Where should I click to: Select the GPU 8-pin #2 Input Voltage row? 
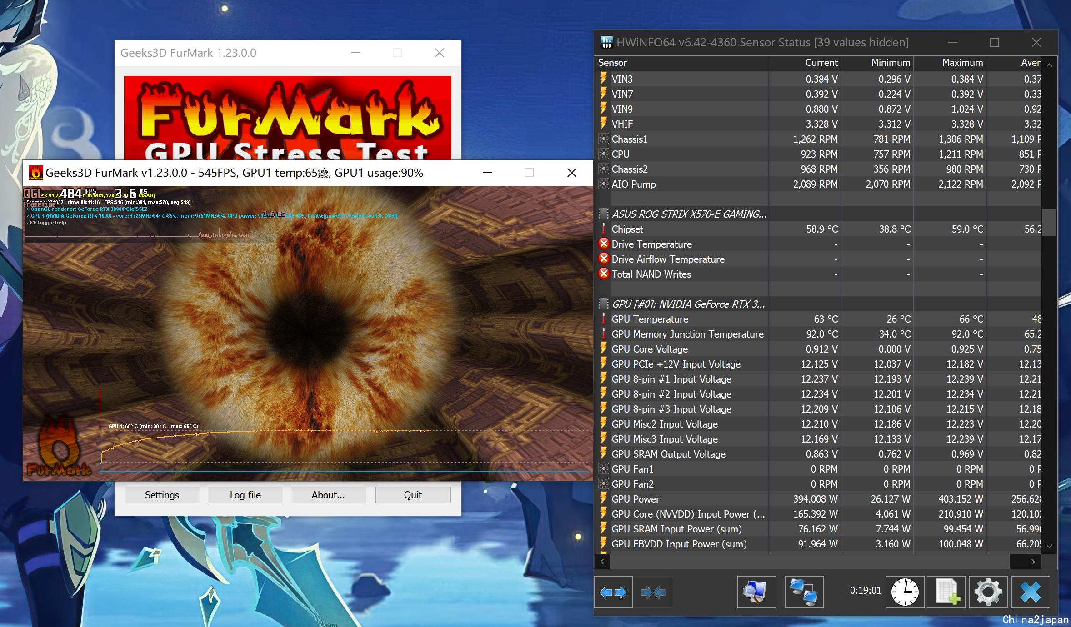[818, 394]
